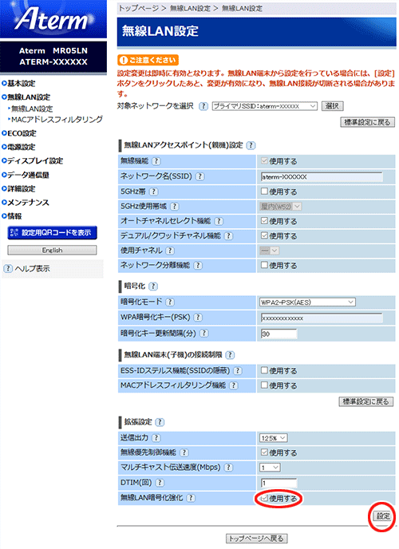Open help icon beside 無線機能

[x=156, y=161]
